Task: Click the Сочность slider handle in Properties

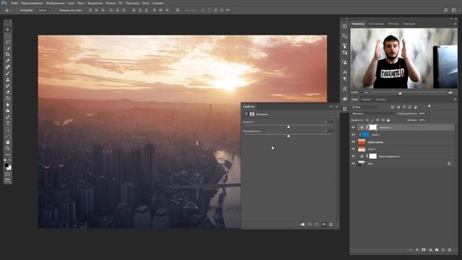Action: coord(289,127)
